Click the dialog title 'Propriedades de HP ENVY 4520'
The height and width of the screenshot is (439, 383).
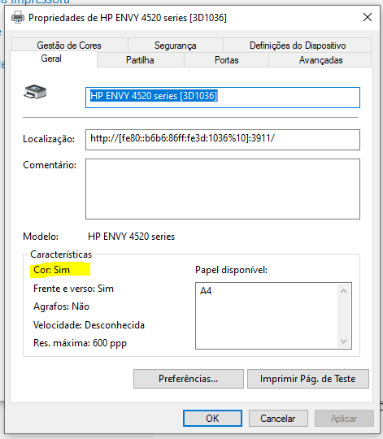[x=128, y=18]
